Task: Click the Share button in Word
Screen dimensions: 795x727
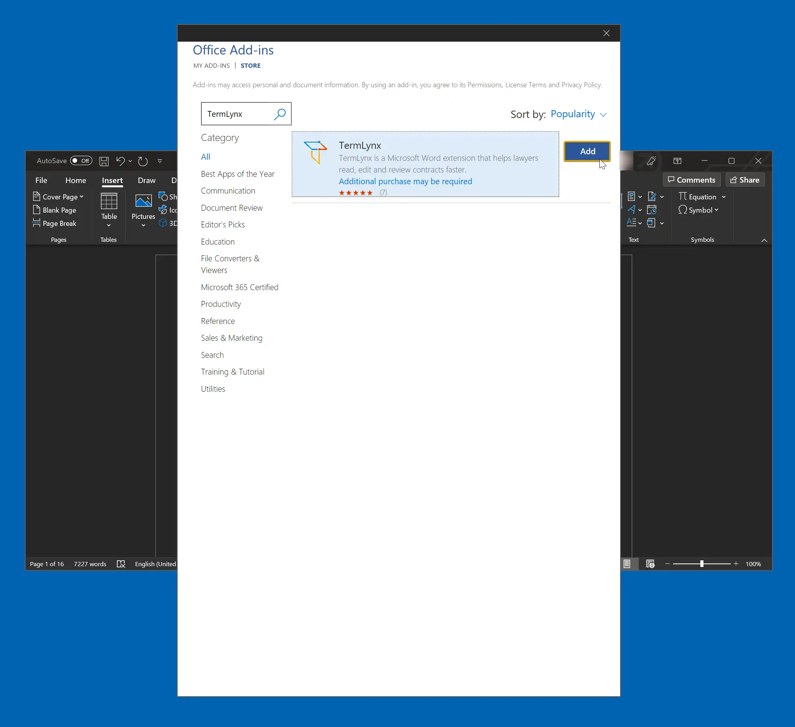Action: pos(745,180)
